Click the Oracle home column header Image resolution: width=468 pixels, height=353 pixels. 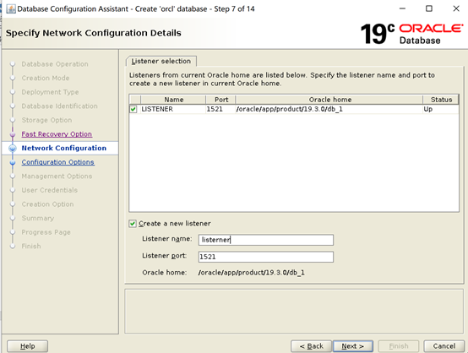pos(329,100)
